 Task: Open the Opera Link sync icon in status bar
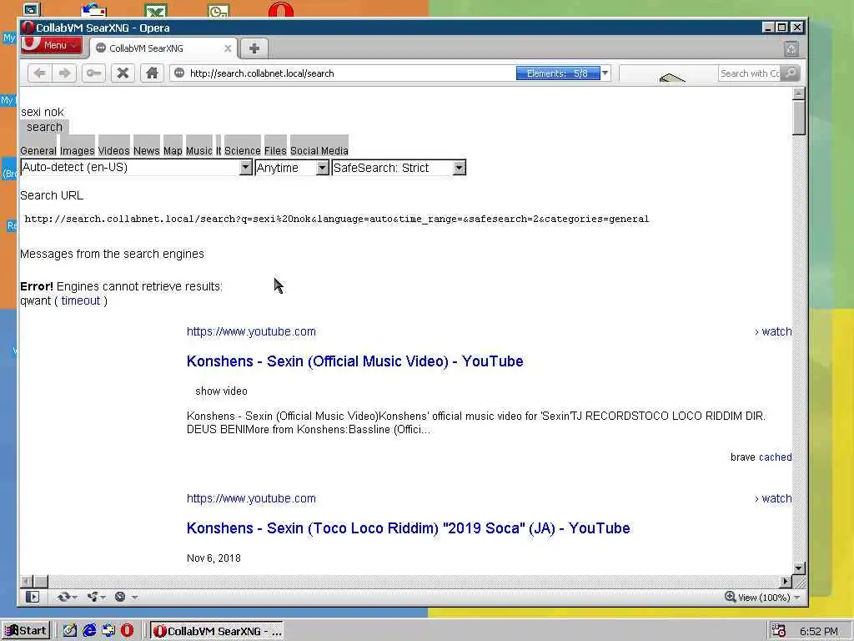(x=63, y=597)
